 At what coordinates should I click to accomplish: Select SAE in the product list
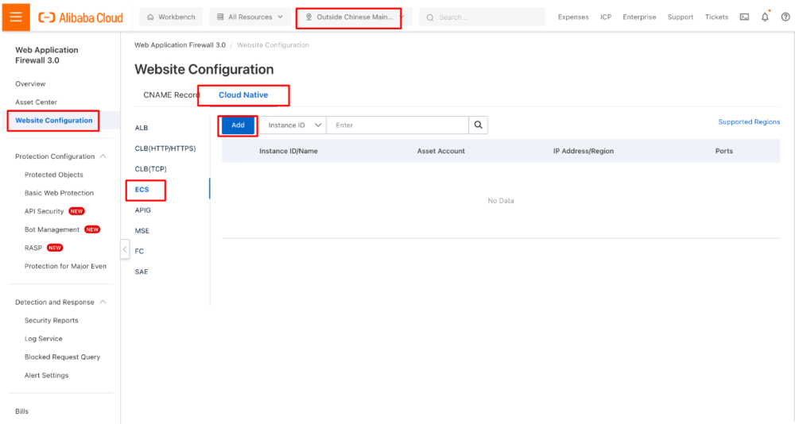point(142,272)
